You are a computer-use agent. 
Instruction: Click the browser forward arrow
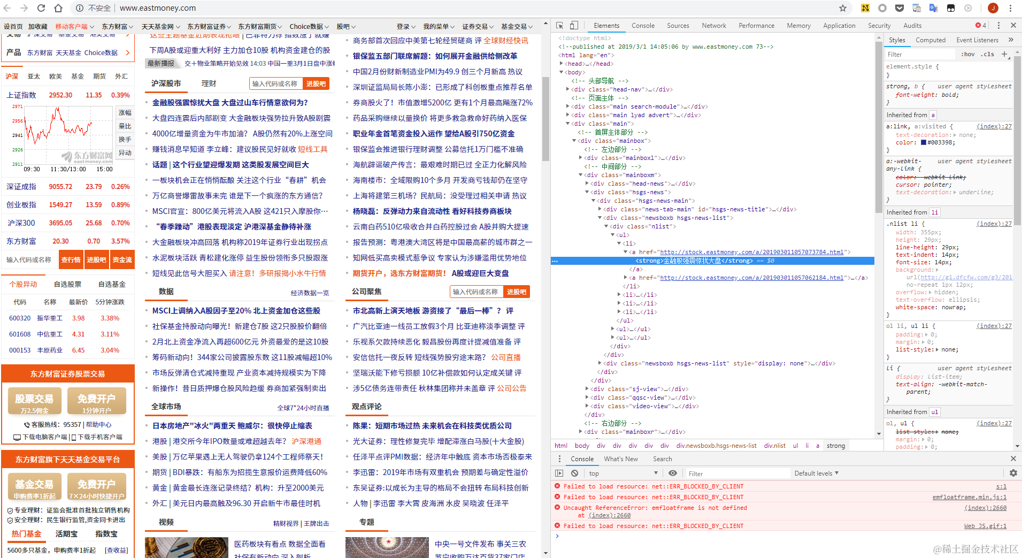click(24, 8)
